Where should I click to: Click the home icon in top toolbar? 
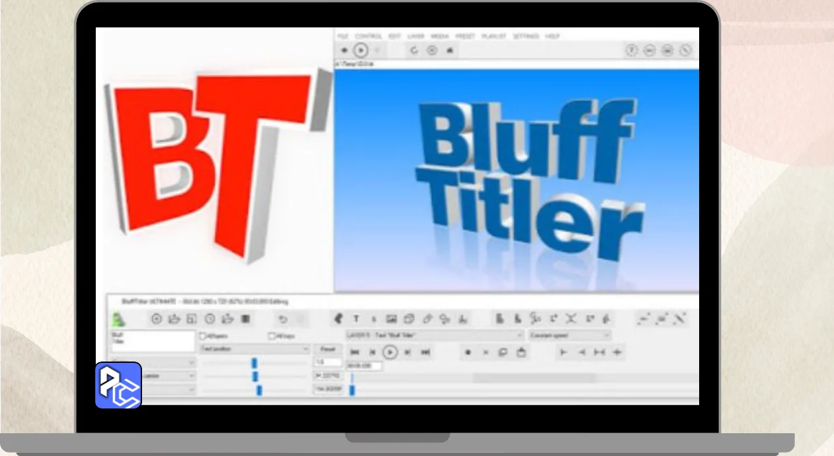pos(450,50)
